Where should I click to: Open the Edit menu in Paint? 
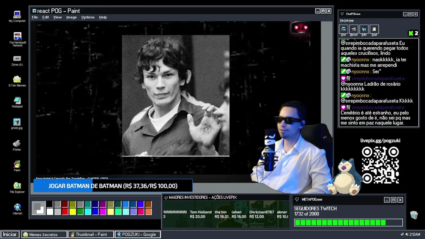[45, 17]
